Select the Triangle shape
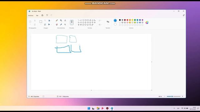The width and height of the screenshot is (200, 112). (x=92, y=20)
